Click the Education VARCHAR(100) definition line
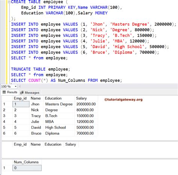This screenshot has height=175, width=178. (64, 13)
